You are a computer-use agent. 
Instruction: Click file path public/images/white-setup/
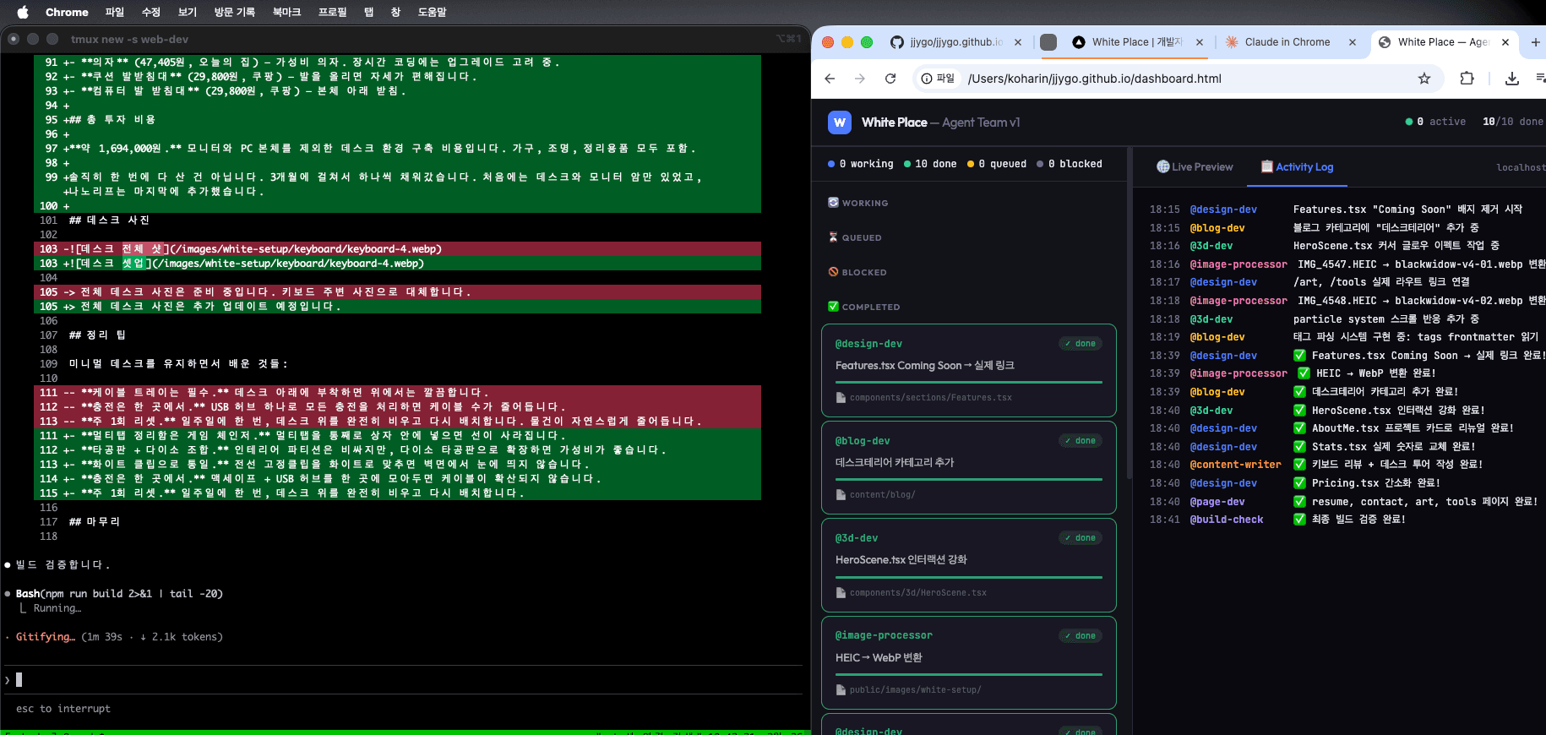[x=915, y=690]
